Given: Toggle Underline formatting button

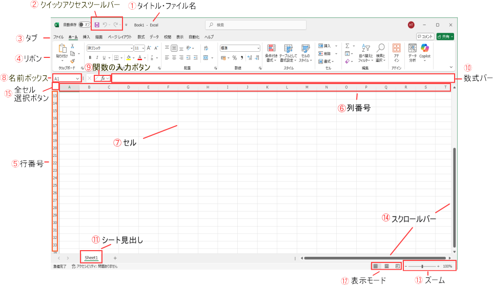Looking at the screenshot, I should click(104, 57).
